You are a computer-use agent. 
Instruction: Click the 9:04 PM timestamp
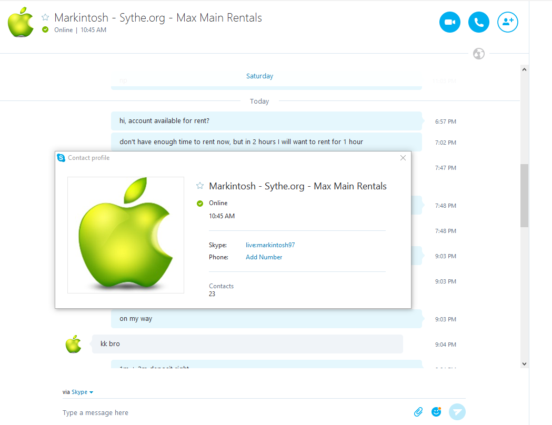pos(445,345)
